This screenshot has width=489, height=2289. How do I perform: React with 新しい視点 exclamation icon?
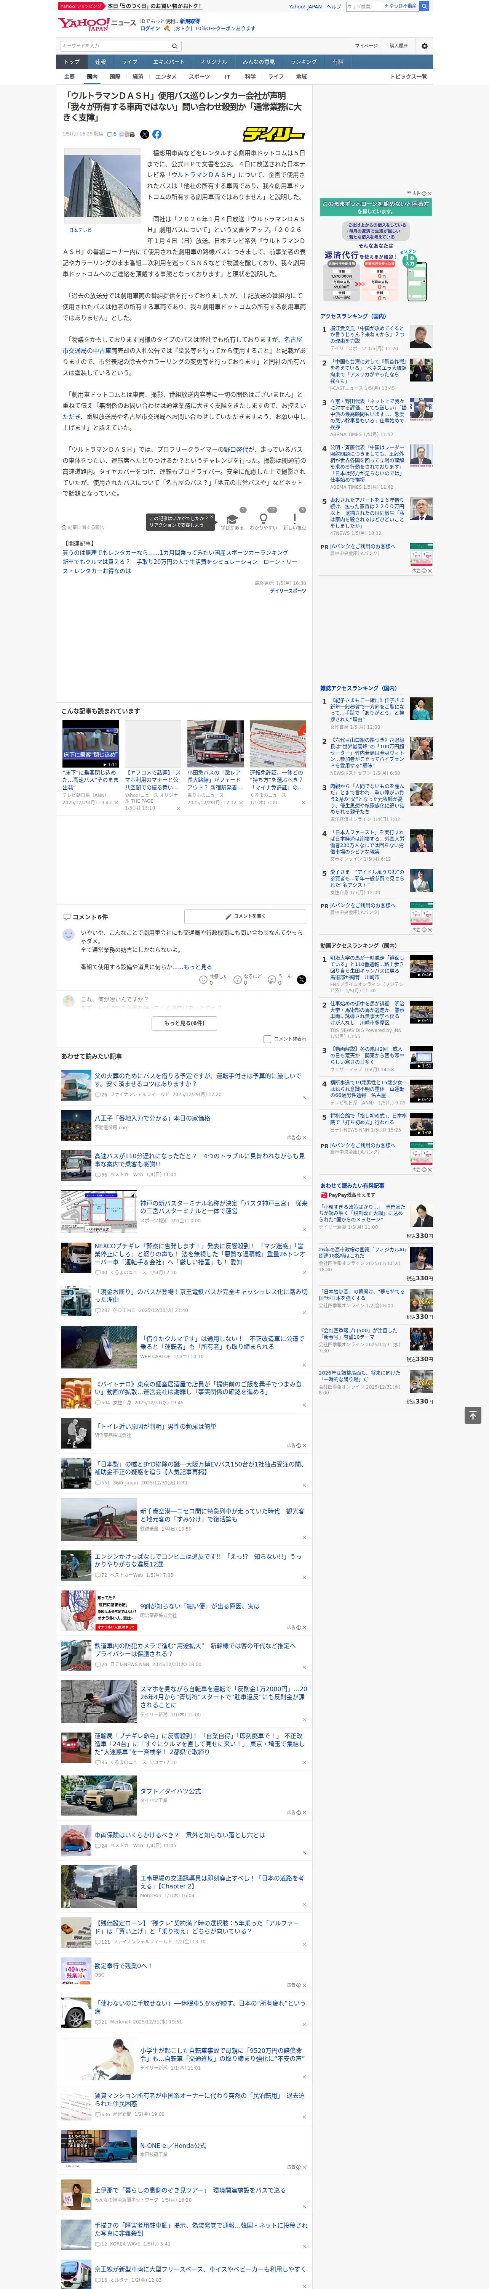295,518
